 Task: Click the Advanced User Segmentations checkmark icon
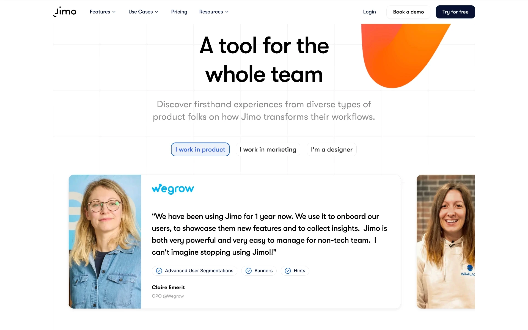[159, 271]
